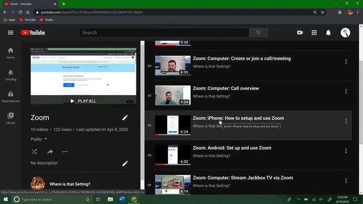Click the drag handle of Create or join row

tap(150, 66)
